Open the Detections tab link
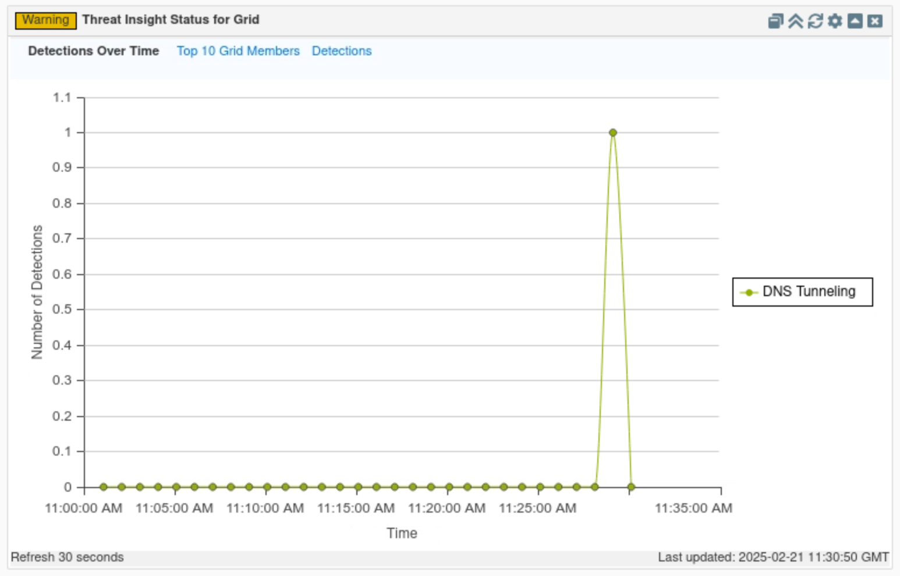900x576 pixels. click(341, 51)
